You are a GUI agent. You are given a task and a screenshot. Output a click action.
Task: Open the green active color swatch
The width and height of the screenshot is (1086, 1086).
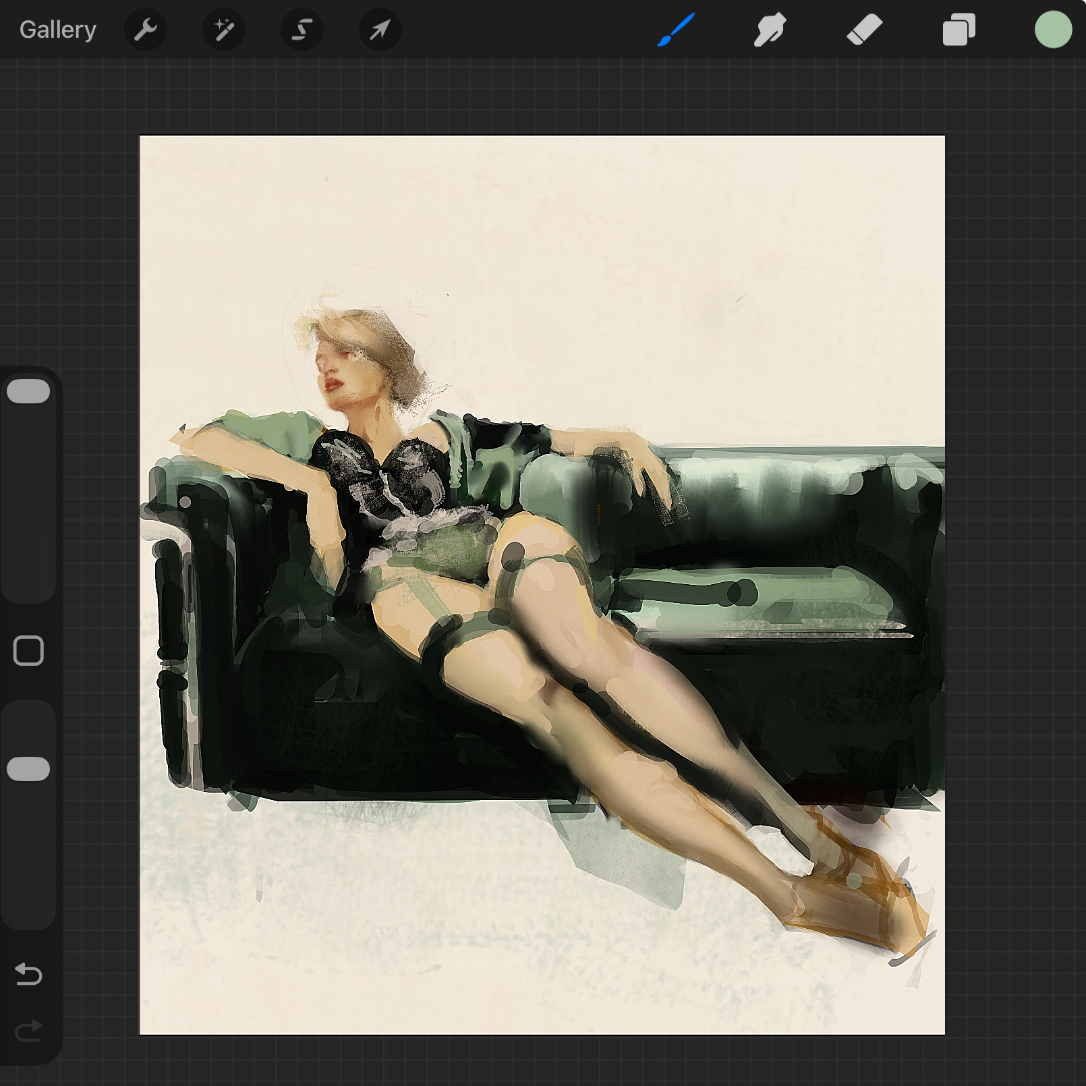(x=1053, y=30)
